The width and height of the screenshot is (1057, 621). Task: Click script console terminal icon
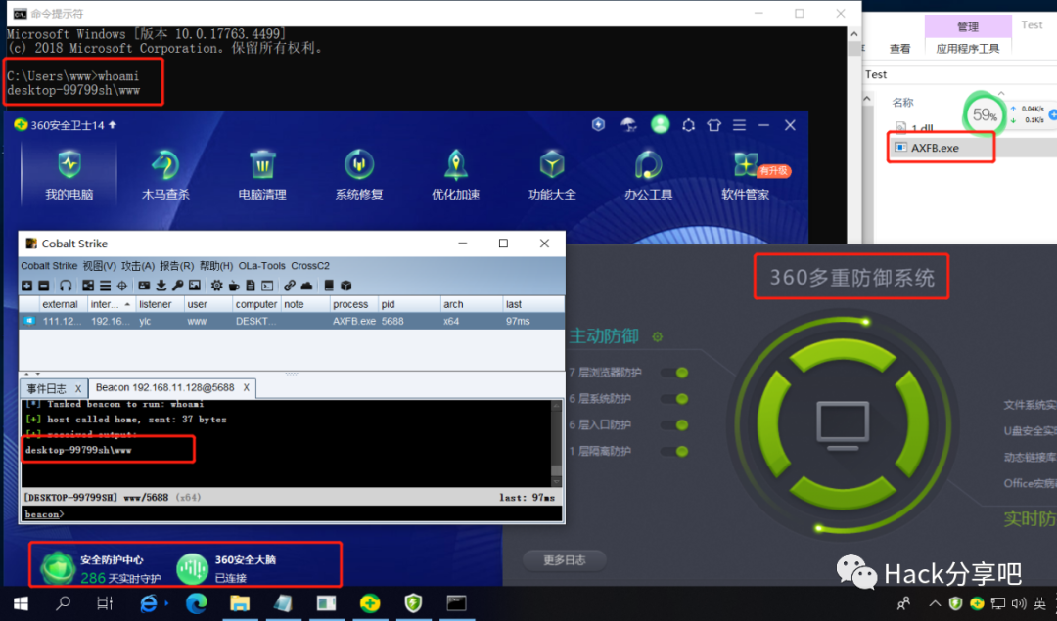(267, 286)
